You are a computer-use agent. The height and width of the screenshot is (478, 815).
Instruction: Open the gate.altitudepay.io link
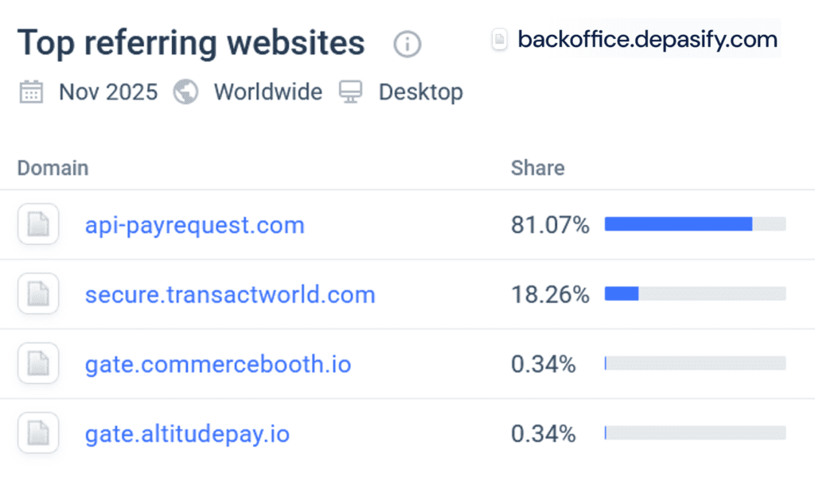(x=187, y=434)
